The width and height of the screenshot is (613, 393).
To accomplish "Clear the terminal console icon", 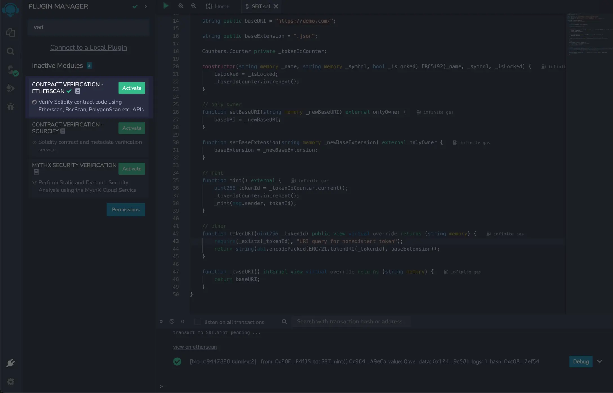I will coord(172,321).
